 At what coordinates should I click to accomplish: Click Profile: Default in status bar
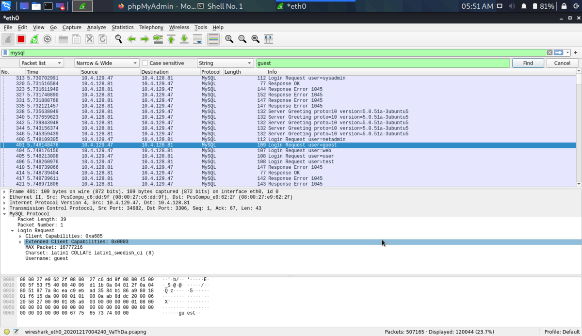[562, 332]
